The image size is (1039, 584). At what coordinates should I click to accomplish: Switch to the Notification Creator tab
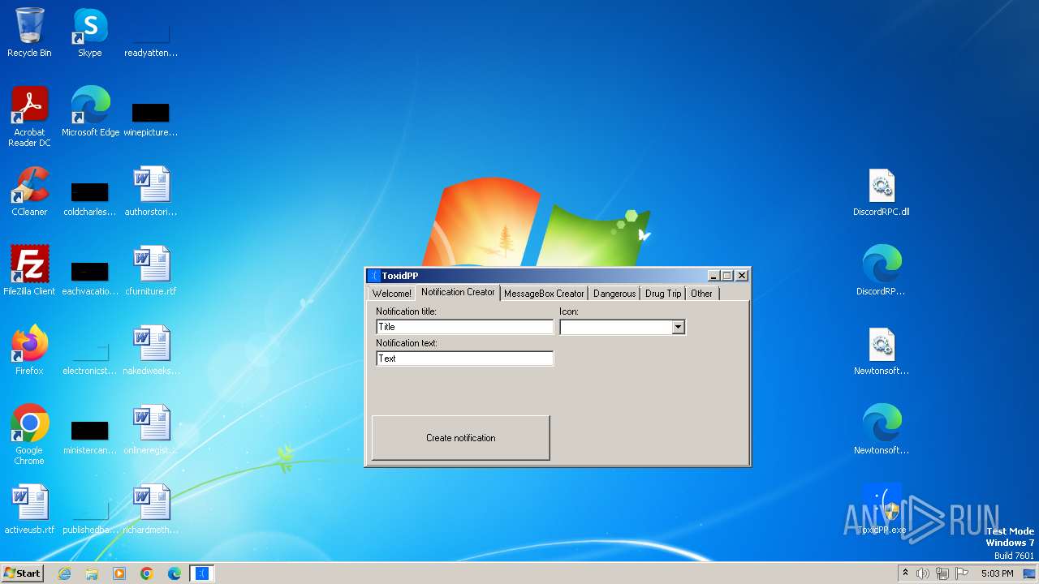(x=458, y=292)
